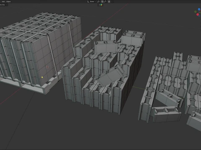
Task: Open the Object menu in the viewport header
Action: pyautogui.click(x=8, y=2)
